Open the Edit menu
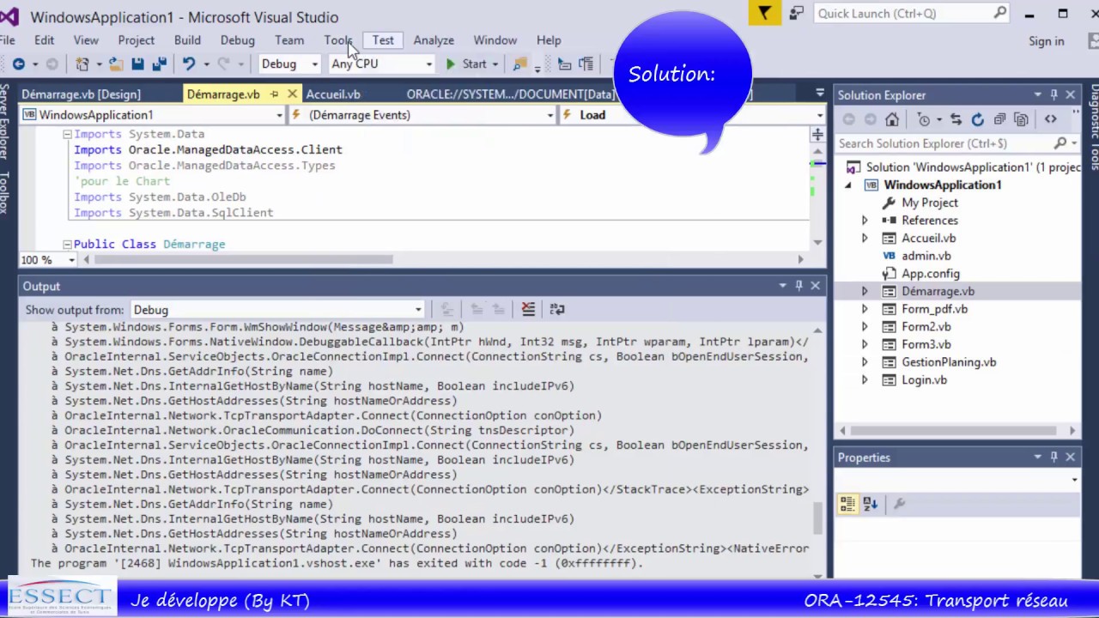The image size is (1099, 618). point(44,40)
